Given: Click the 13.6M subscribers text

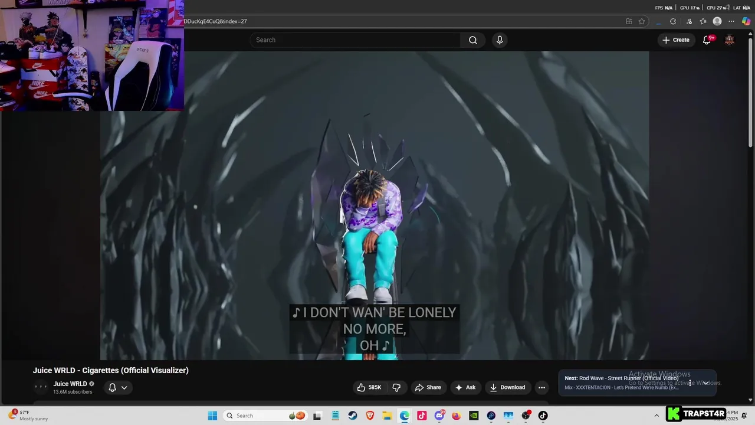Looking at the screenshot, I should click(x=73, y=392).
